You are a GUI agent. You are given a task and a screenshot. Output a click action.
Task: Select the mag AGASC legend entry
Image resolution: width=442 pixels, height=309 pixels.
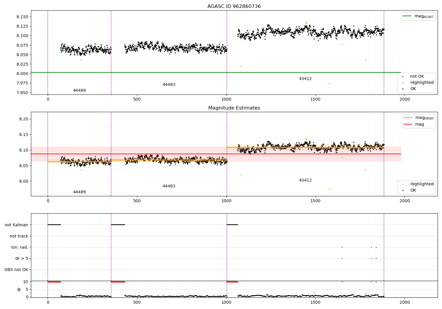tap(418, 16)
